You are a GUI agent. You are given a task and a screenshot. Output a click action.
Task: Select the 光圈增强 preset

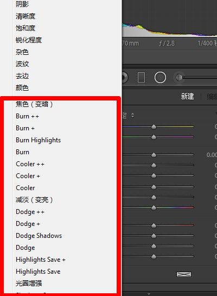click(x=29, y=284)
